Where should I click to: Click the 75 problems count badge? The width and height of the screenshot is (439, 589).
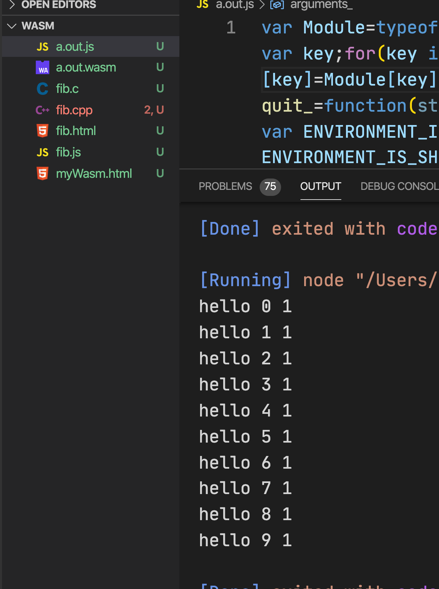tap(270, 186)
